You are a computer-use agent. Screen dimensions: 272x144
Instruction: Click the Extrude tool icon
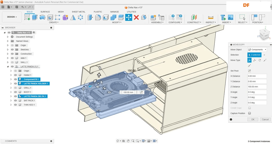tap(35, 17)
